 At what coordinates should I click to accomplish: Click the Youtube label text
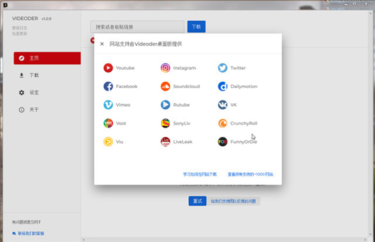125,68
